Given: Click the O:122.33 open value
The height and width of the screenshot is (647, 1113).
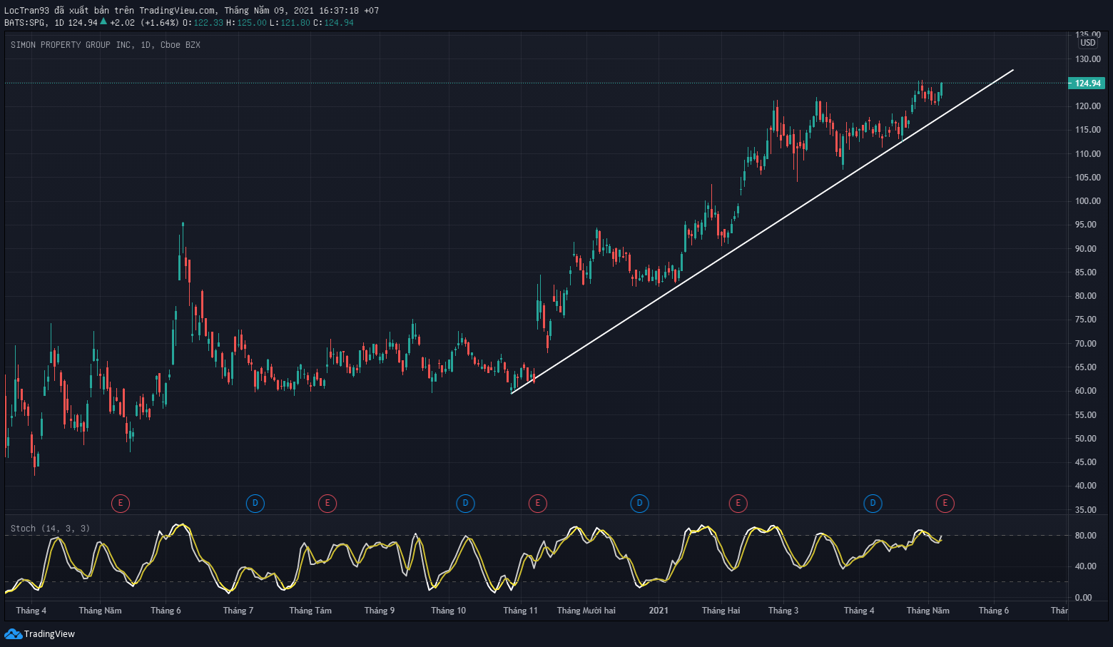Looking at the screenshot, I should (203, 23).
